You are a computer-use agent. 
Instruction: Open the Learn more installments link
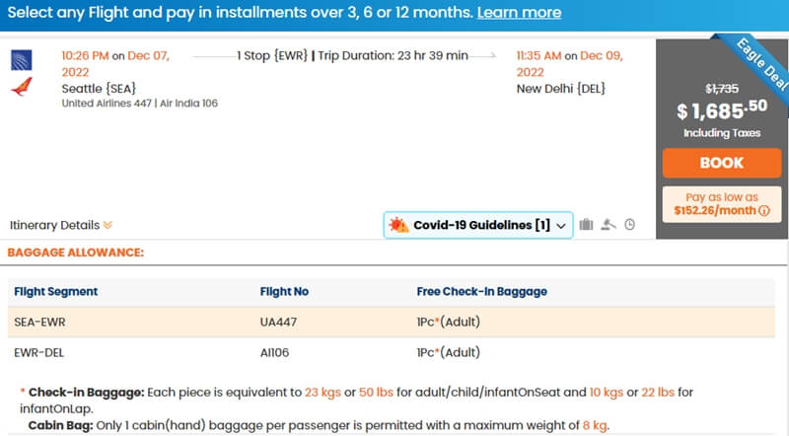(x=520, y=13)
